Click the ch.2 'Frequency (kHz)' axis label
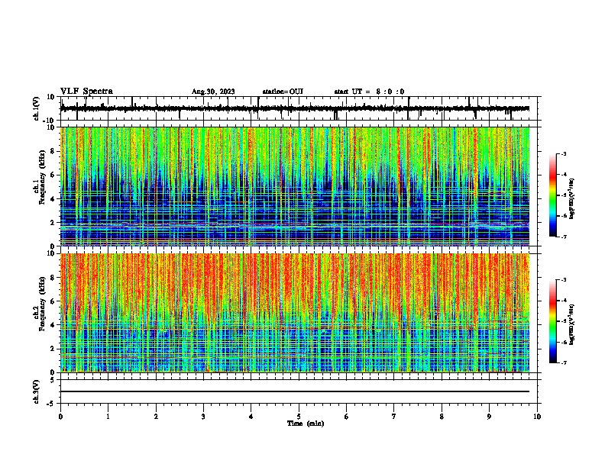 [x=43, y=304]
